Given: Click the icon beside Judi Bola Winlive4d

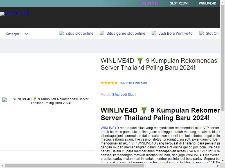Looking at the screenshot, I should click(x=154, y=33).
